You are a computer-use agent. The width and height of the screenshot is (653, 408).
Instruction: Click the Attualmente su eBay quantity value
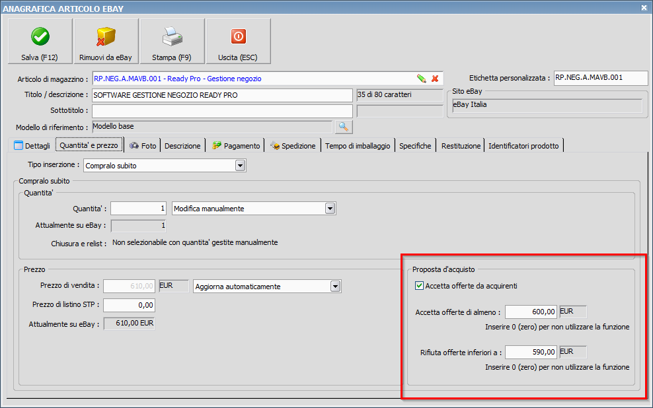point(138,226)
